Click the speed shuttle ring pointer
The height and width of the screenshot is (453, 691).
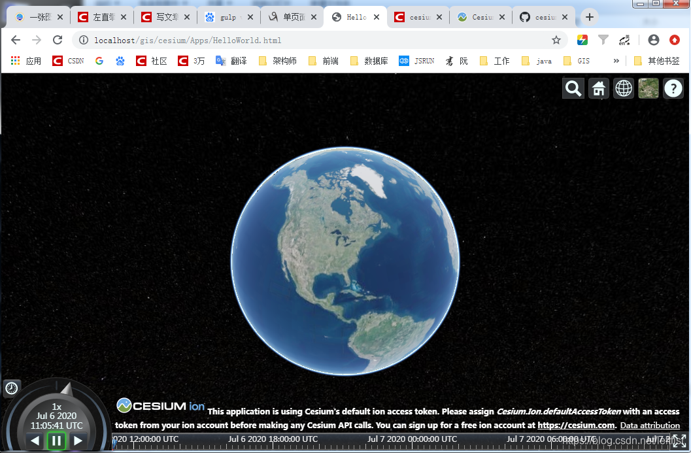coord(67,389)
